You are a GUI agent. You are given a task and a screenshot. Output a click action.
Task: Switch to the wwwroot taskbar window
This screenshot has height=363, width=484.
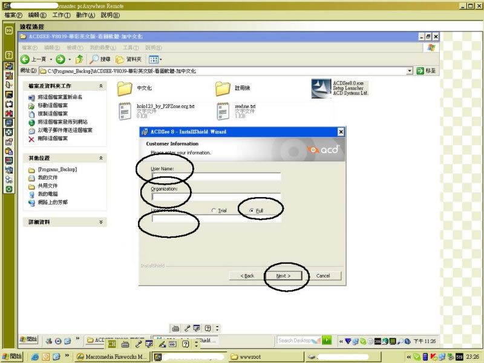(266, 357)
